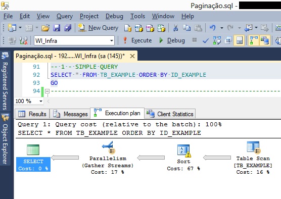Open Query Options icon
Screen dimensions: 281x199
pyautogui.click(x=228, y=40)
